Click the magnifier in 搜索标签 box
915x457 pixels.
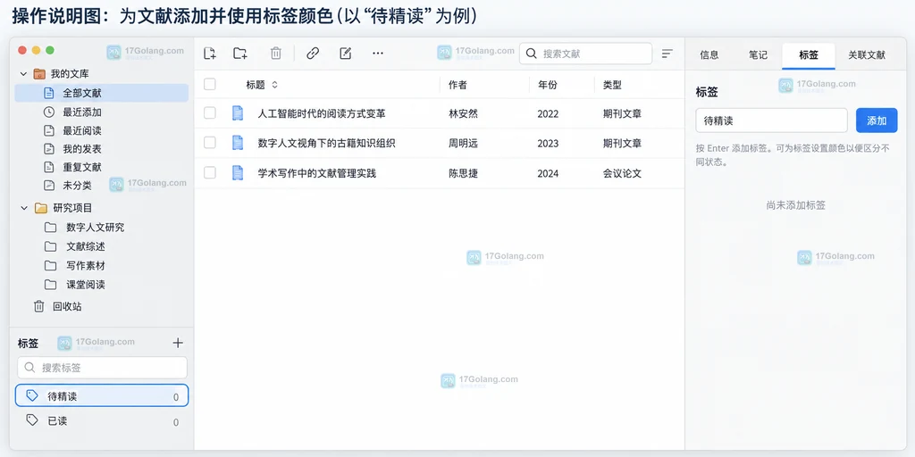coord(29,368)
